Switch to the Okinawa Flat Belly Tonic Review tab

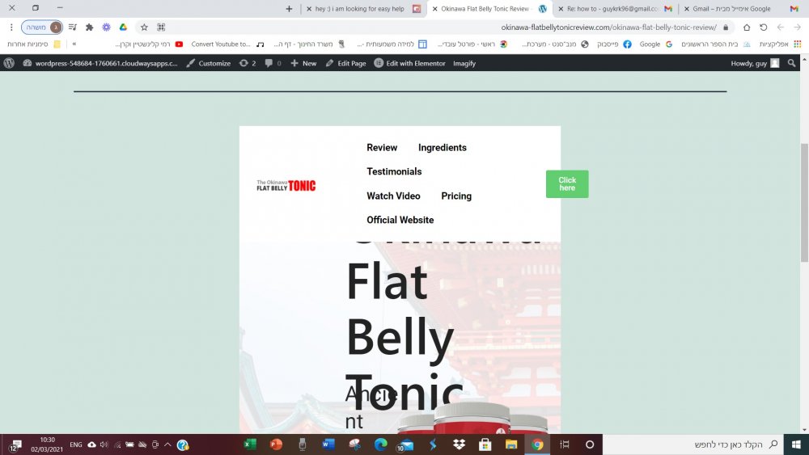(x=489, y=9)
